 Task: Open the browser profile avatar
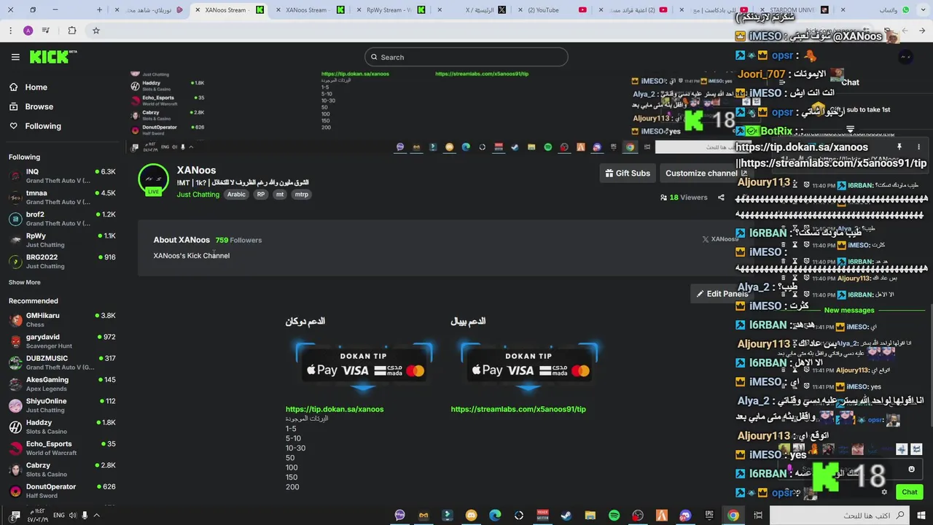pyautogui.click(x=28, y=31)
